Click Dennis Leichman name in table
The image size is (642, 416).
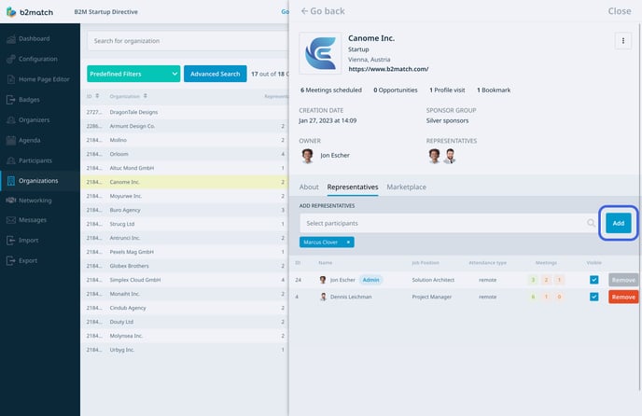[x=351, y=297]
